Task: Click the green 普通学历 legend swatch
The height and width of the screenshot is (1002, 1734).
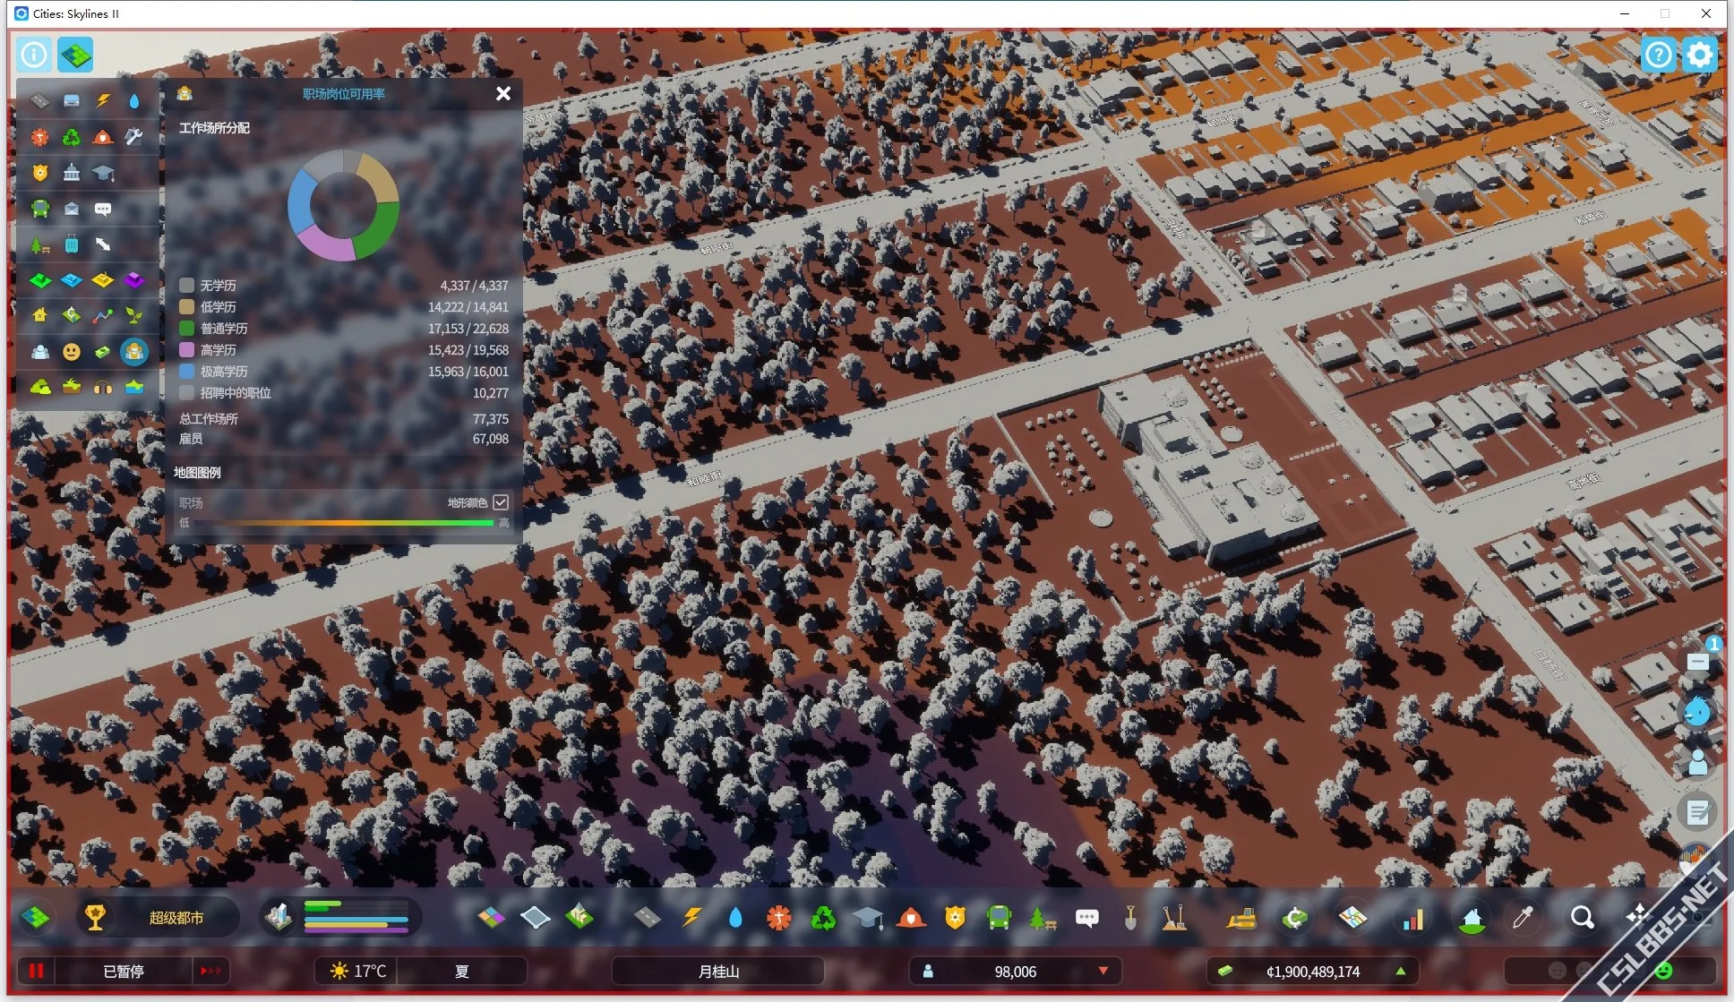Action: click(x=186, y=329)
